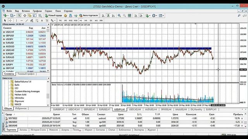Select the Ichimoku indicator in Navigator
Image resolution: width=248 pixels, height=139 pixels.
19,98
